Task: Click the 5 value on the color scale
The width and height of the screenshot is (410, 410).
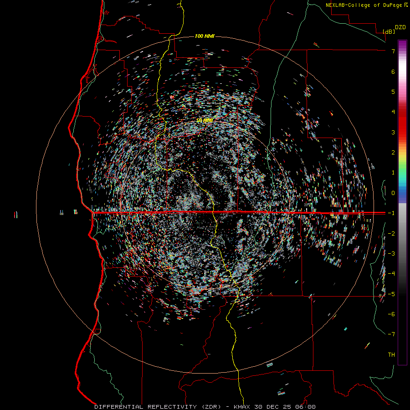Action: [393, 92]
